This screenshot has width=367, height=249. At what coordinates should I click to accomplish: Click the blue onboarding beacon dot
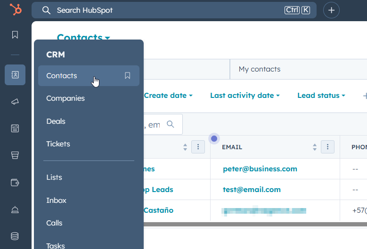point(214,139)
